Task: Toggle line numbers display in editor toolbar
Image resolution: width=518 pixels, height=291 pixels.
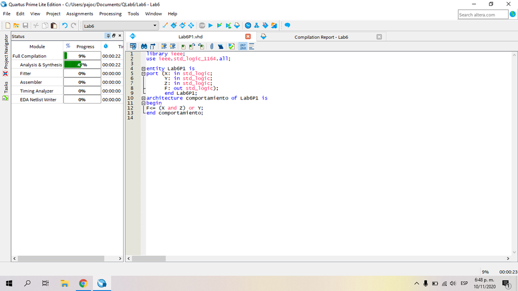Action: coord(243,47)
